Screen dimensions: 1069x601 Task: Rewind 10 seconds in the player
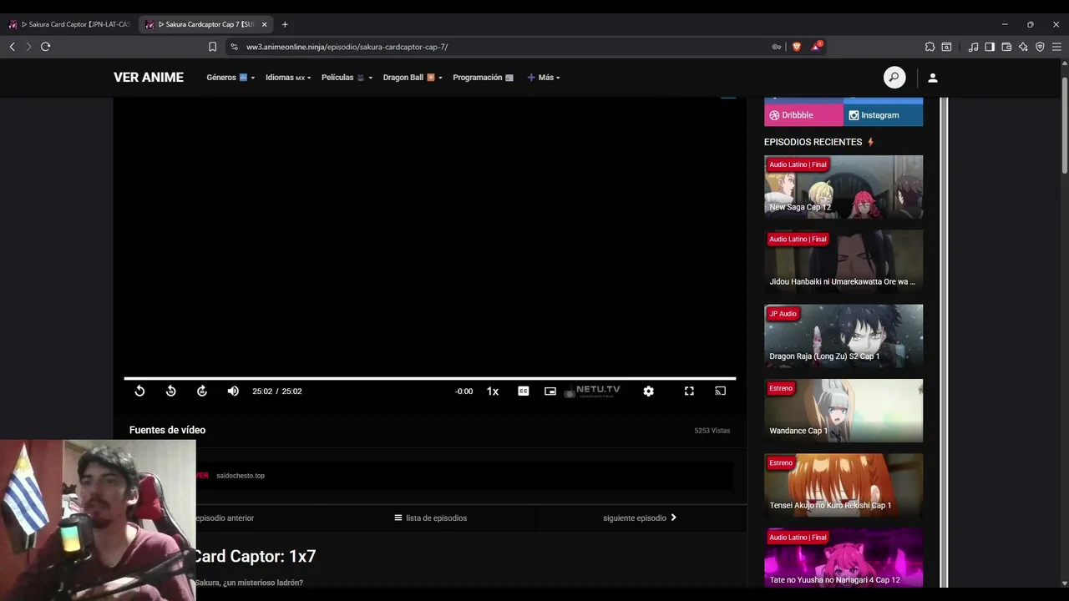[x=170, y=391]
